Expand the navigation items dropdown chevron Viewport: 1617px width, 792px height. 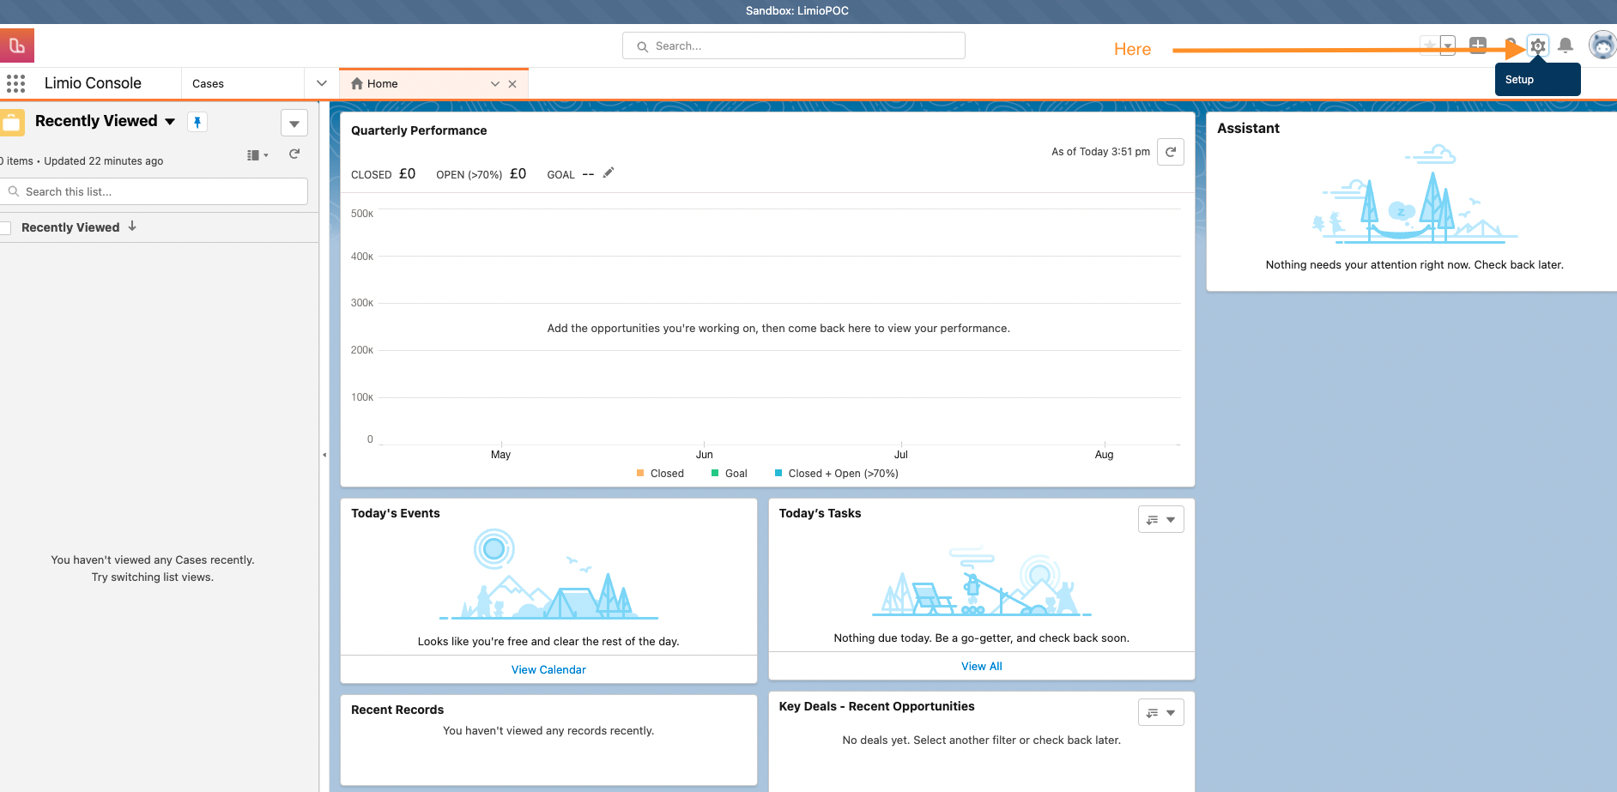[322, 83]
